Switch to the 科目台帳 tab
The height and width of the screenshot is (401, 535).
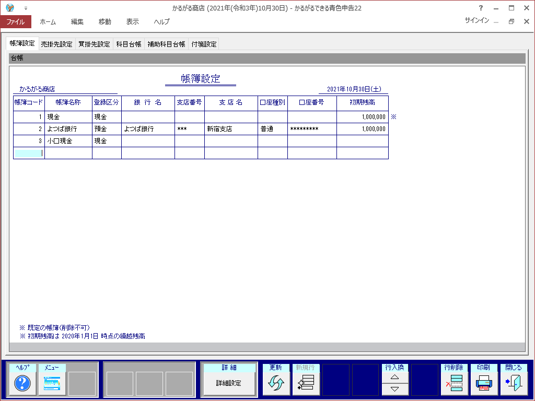pyautogui.click(x=129, y=44)
